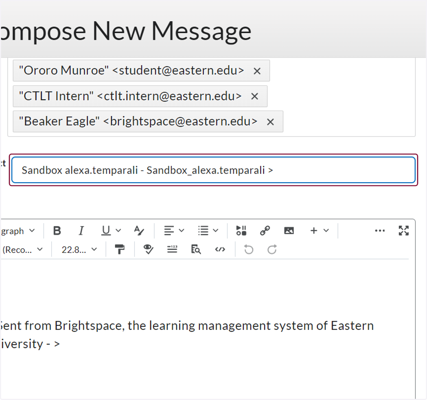The width and height of the screenshot is (427, 400).
Task: Click the Beaker Eagle recipient chip
Action: coord(148,121)
